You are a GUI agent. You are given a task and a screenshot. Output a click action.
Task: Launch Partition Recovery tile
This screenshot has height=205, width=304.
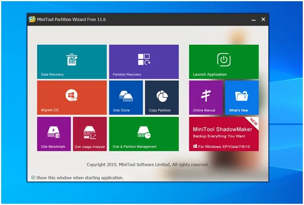(144, 62)
